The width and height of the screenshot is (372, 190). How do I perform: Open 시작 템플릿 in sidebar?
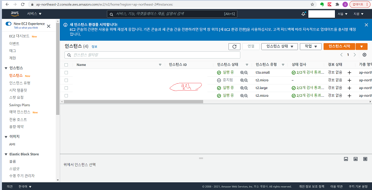[18, 90]
